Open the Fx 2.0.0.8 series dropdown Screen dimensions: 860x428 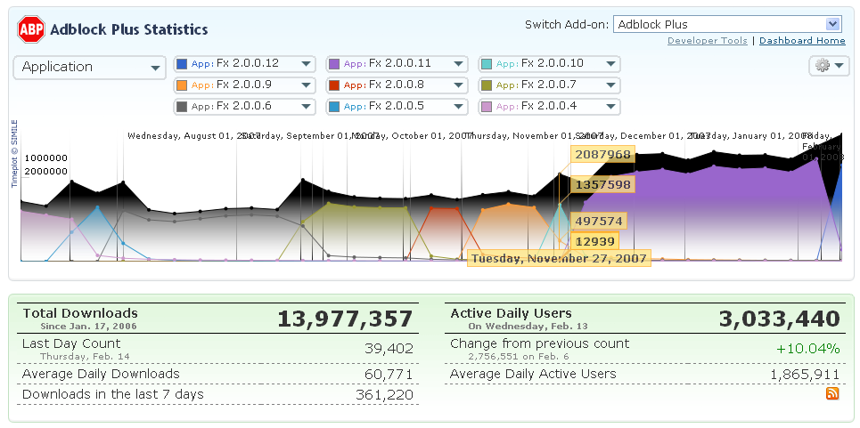[397, 85]
